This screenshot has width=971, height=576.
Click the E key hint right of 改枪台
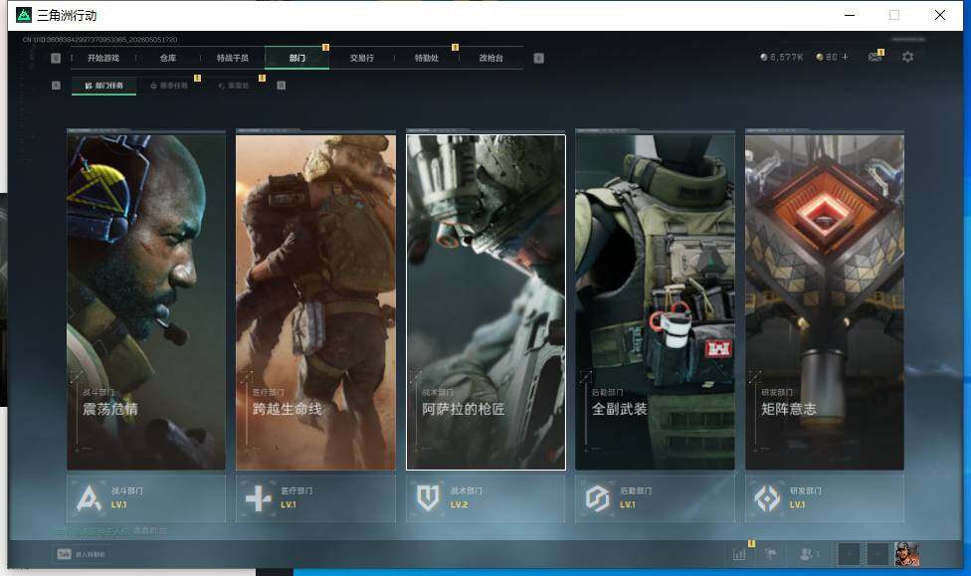[539, 59]
